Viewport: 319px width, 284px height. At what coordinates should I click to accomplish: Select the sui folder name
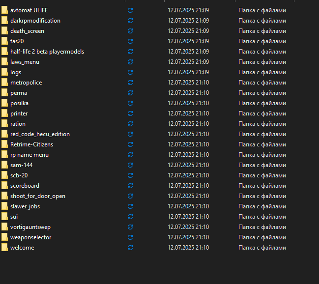click(x=14, y=217)
